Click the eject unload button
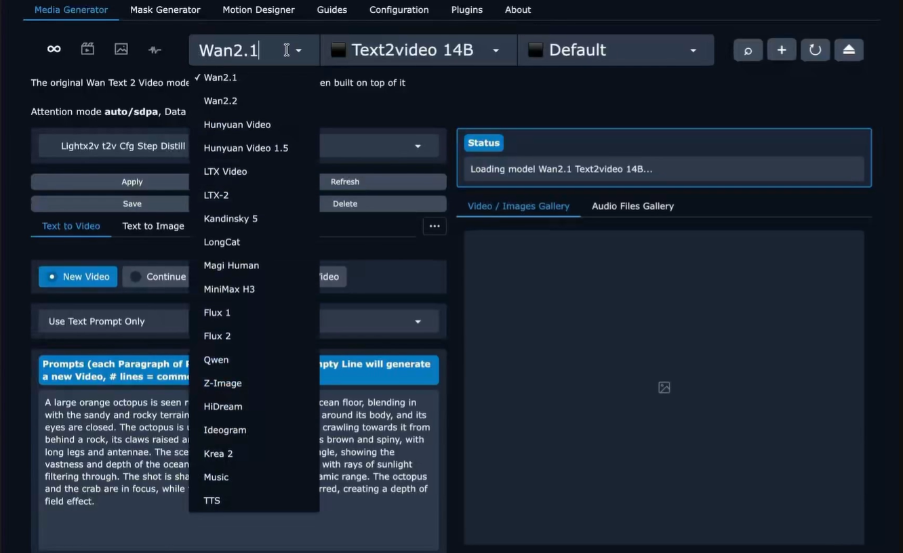The image size is (903, 553). [x=849, y=50]
